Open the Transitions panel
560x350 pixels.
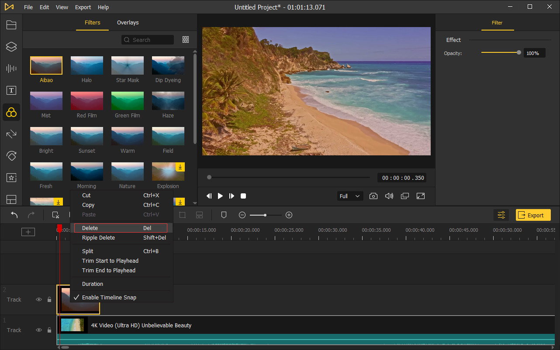point(11,134)
